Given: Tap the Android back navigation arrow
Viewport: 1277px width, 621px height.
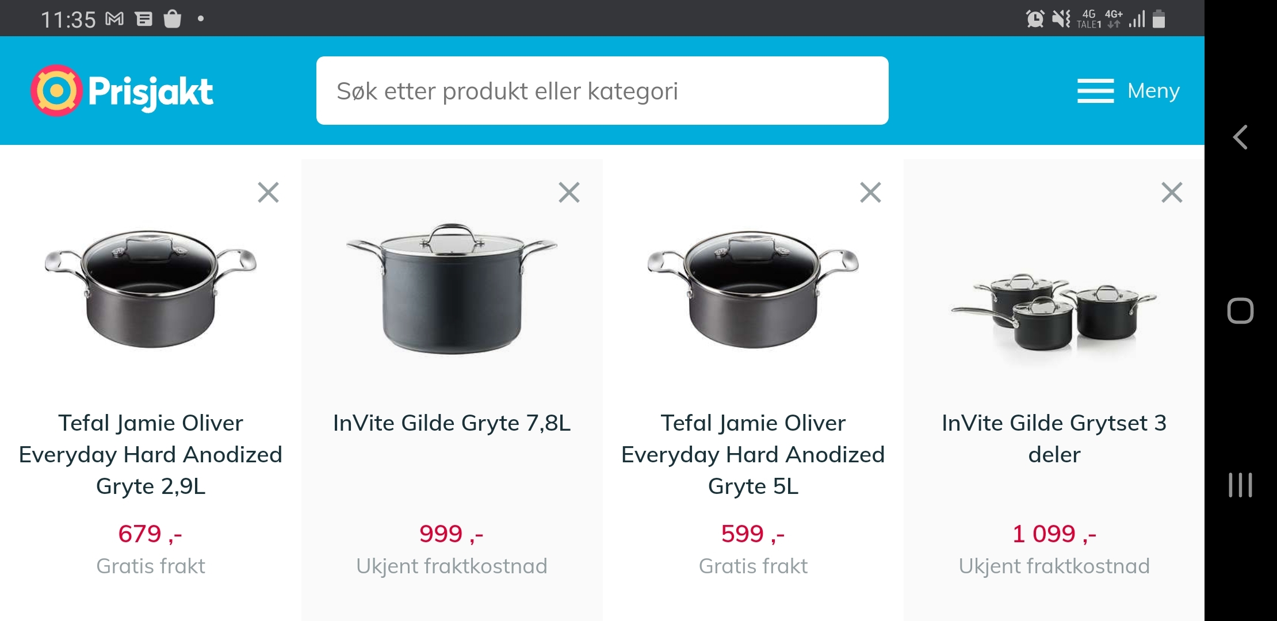Looking at the screenshot, I should click(x=1240, y=137).
